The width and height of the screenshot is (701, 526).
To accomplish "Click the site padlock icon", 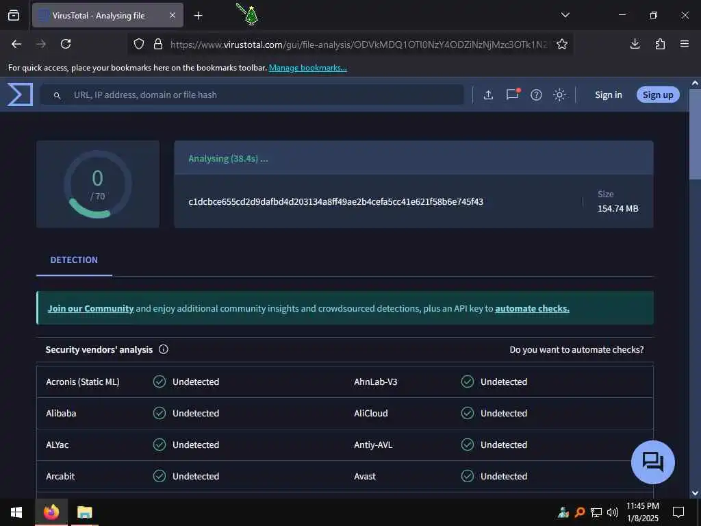I will pyautogui.click(x=158, y=44).
